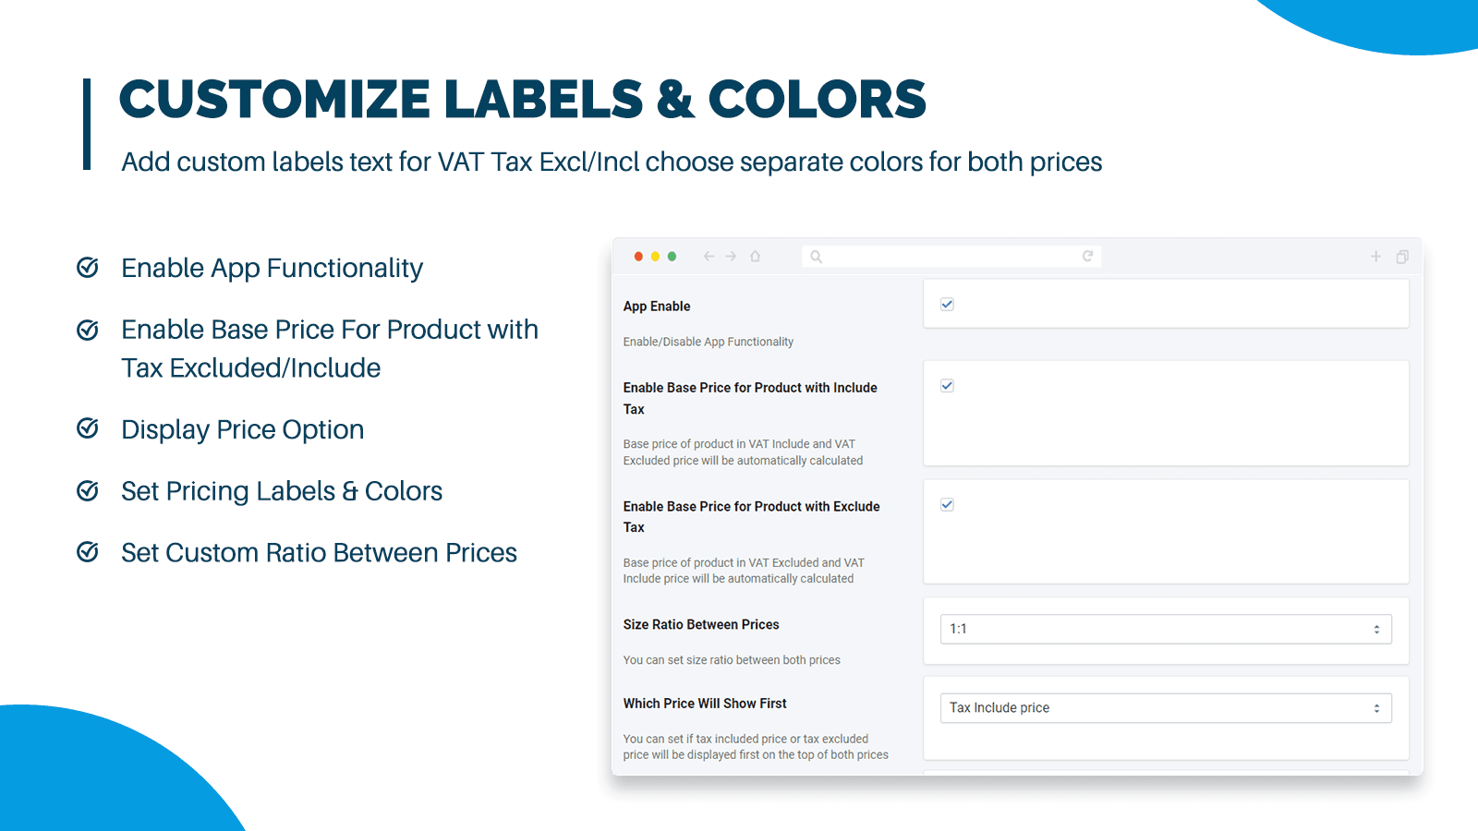Click the App Enable setting label

pos(657,307)
